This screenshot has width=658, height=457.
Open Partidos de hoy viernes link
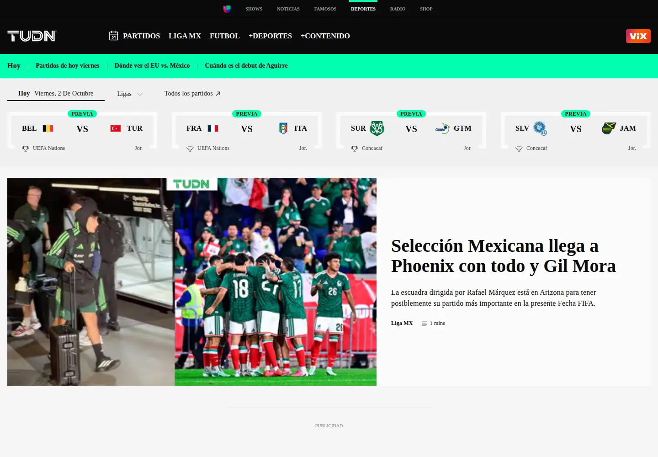68,66
